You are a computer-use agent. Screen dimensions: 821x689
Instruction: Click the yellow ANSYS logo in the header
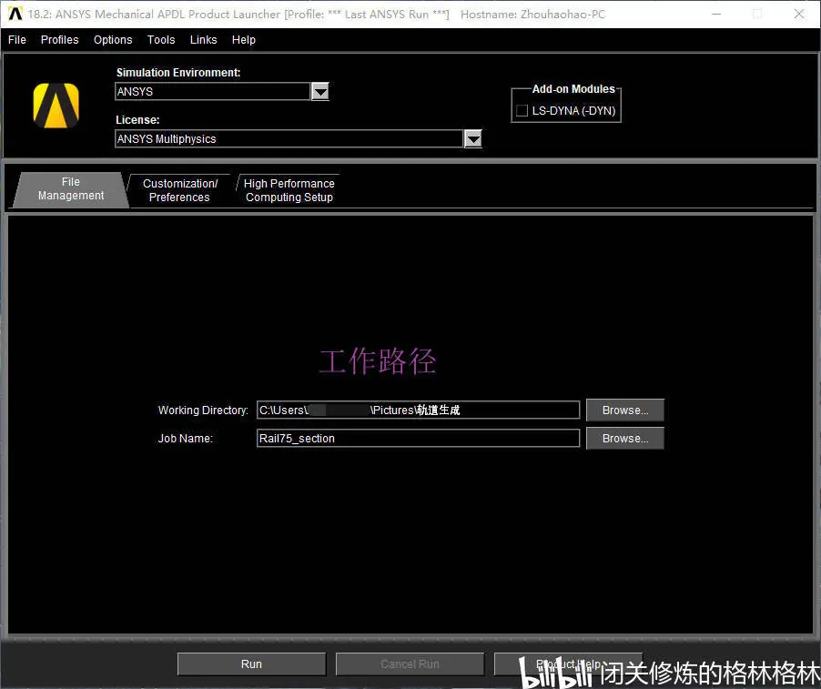[x=56, y=106]
